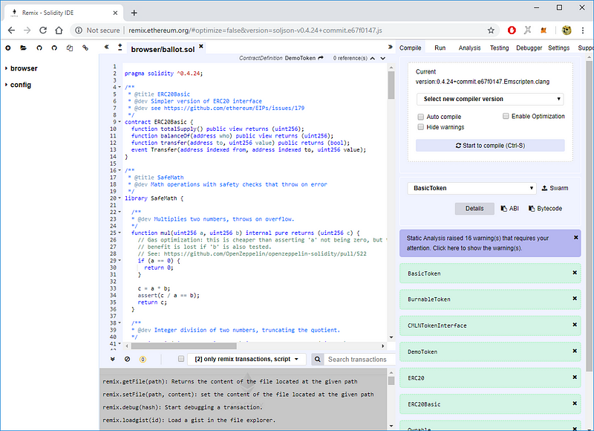
Task: Enable the Auto compile checkbox
Action: click(x=420, y=117)
